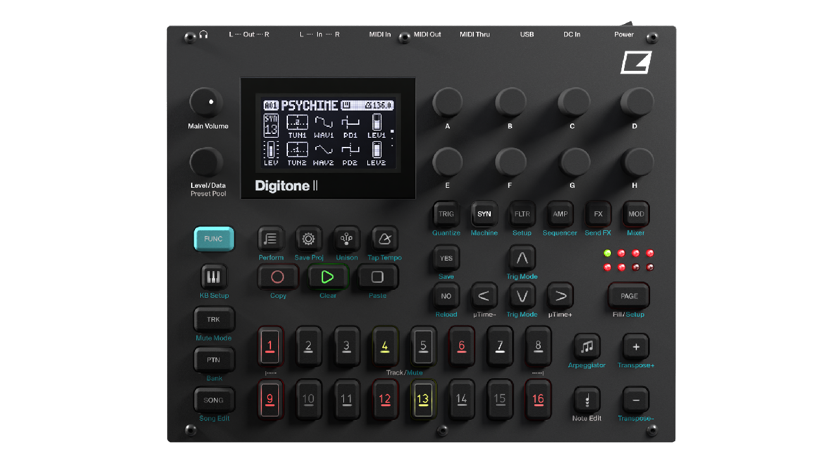Click the Save Proj gear key
This screenshot has height=468, width=832.
[309, 239]
